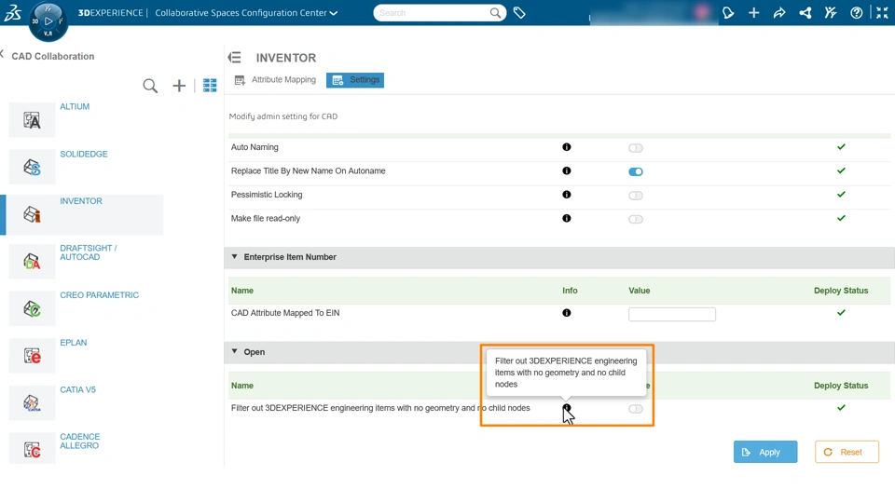Open Collaborative Spaces Configuration Center dropdown
This screenshot has height=503, width=895.
pyautogui.click(x=334, y=13)
